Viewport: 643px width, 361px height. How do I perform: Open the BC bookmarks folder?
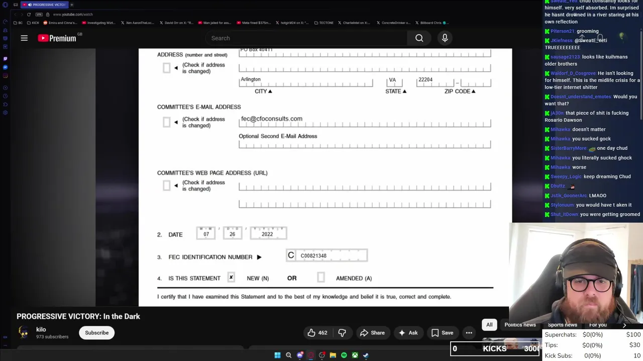point(18,23)
